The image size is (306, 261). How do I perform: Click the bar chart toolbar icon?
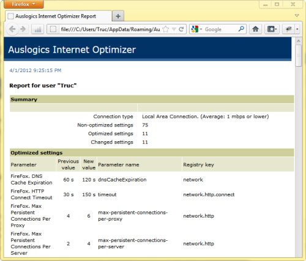click(38, 29)
